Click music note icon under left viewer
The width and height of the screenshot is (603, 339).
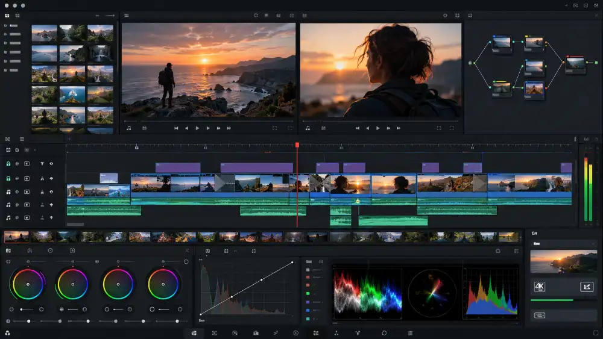129,128
